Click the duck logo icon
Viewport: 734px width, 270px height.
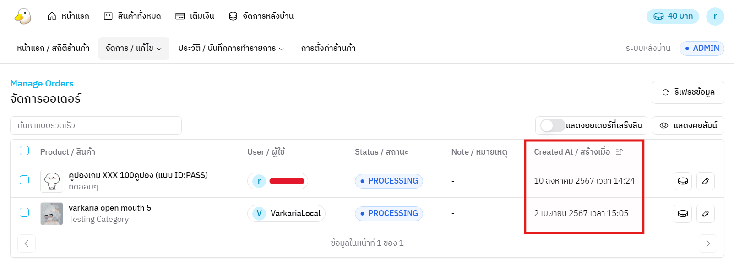coord(22,16)
